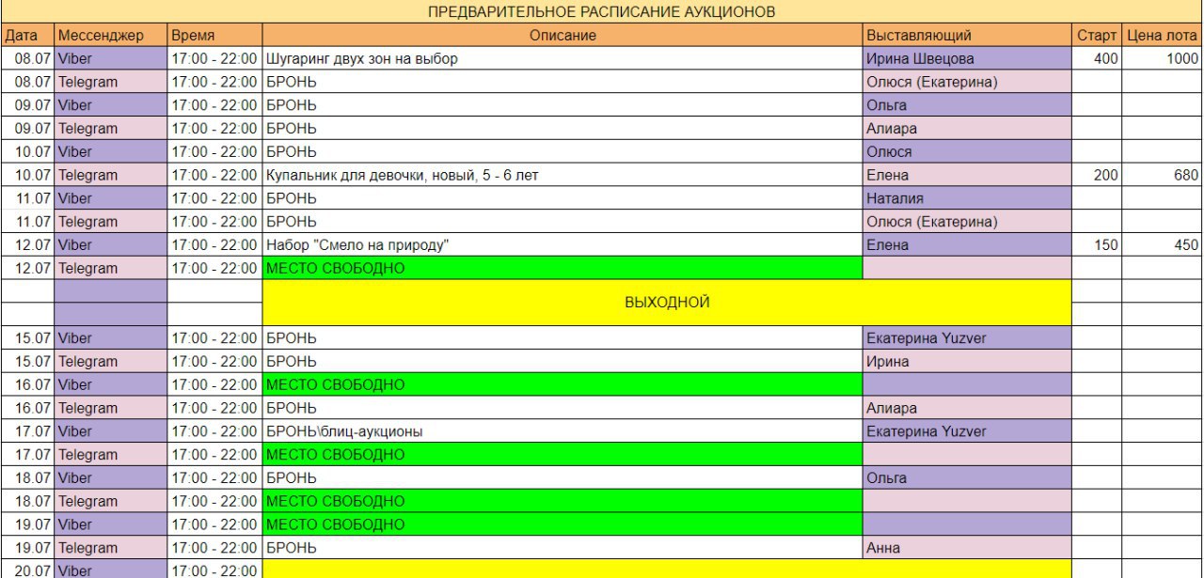The width and height of the screenshot is (1204, 578).
Task: Select the 'Время' column header
Action: (214, 36)
